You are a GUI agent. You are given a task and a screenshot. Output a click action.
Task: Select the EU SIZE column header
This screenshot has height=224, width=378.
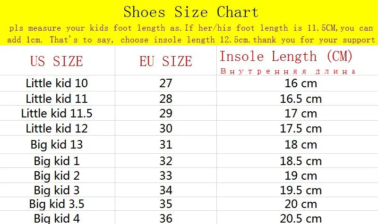(166, 61)
